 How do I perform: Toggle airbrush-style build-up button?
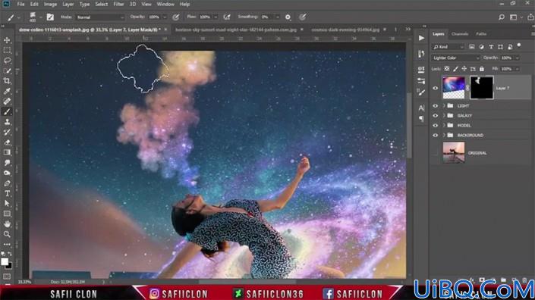(227, 17)
